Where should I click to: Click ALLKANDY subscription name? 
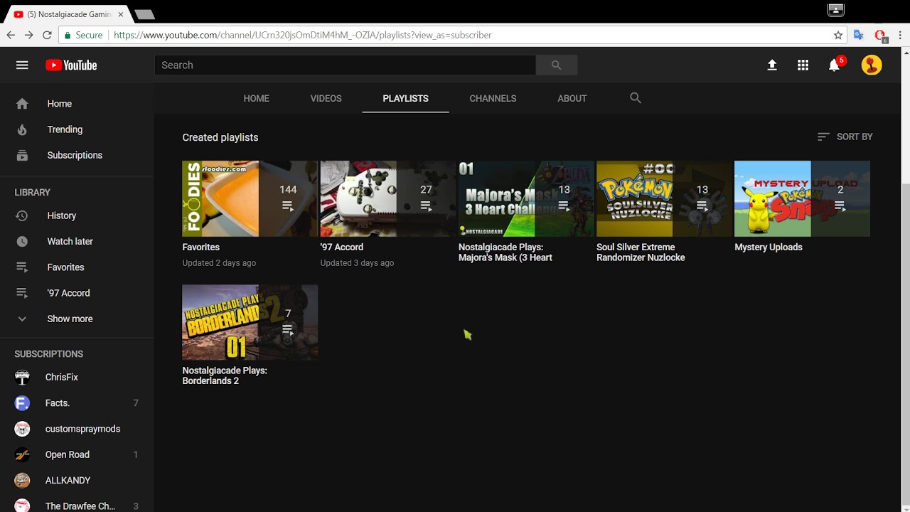[x=68, y=480]
